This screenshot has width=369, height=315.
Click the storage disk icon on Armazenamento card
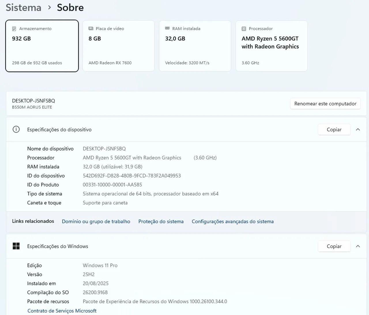click(x=14, y=29)
